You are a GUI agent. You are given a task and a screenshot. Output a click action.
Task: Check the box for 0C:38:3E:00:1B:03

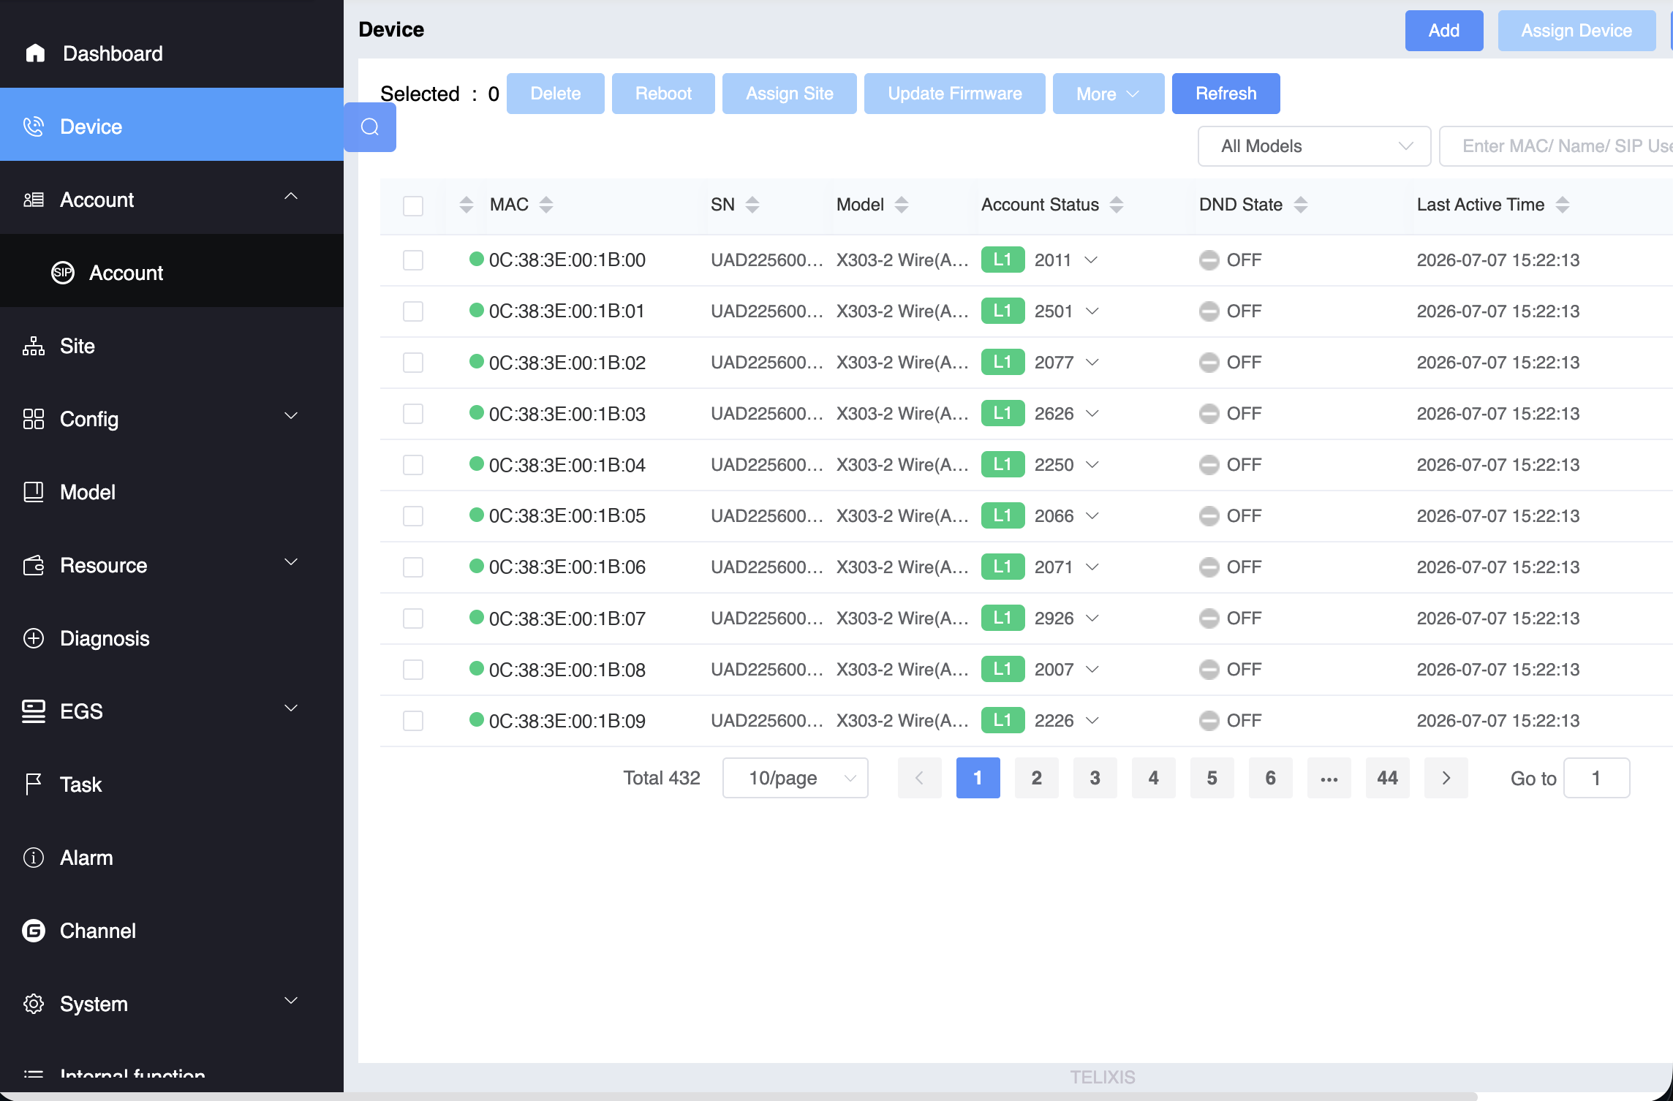pos(413,414)
